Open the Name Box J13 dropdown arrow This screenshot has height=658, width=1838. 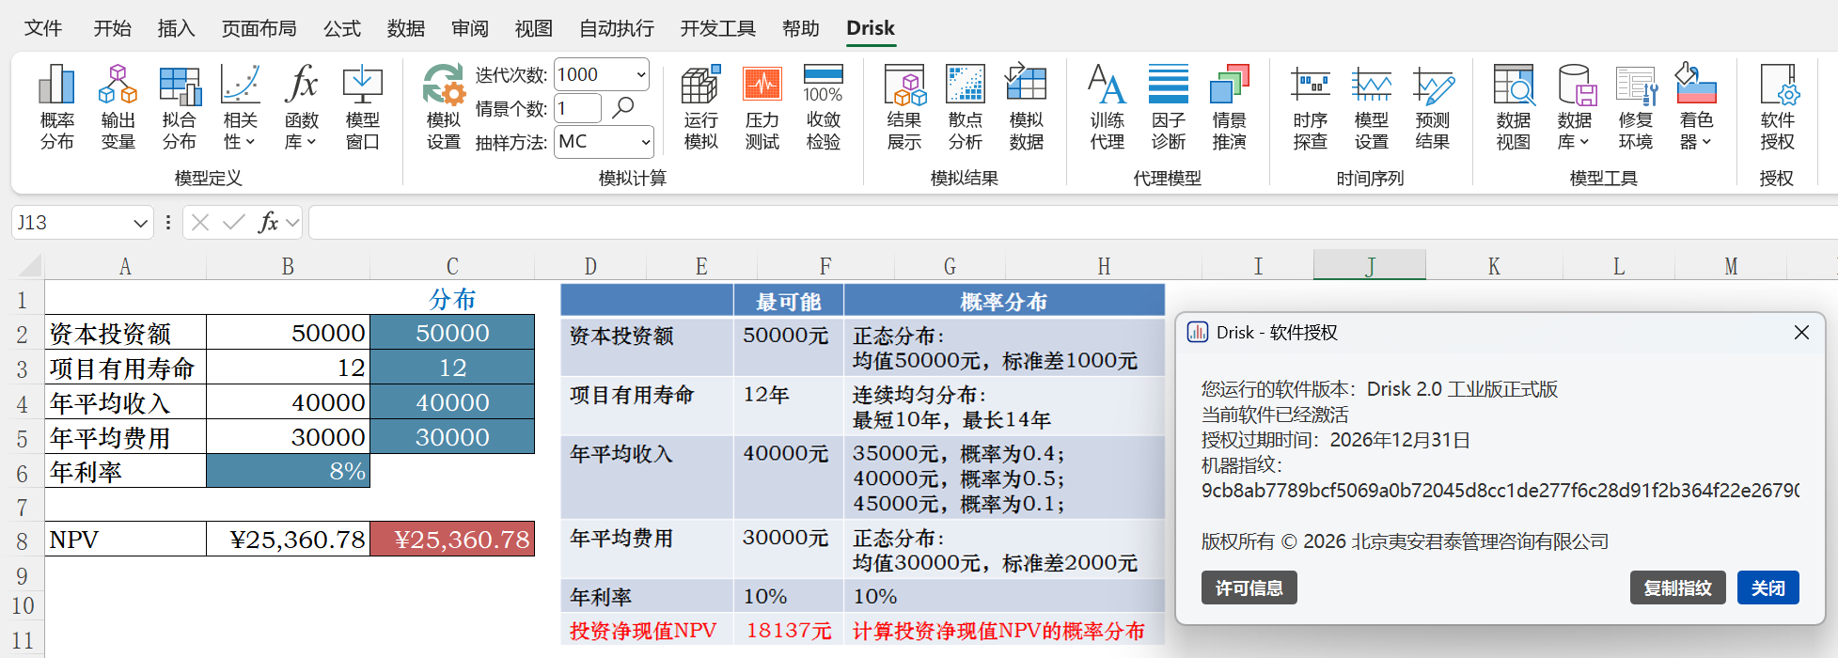140,224
